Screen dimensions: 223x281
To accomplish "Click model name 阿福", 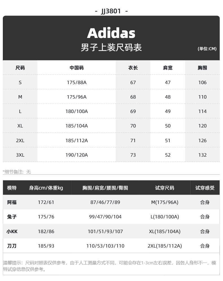I will (12, 202).
